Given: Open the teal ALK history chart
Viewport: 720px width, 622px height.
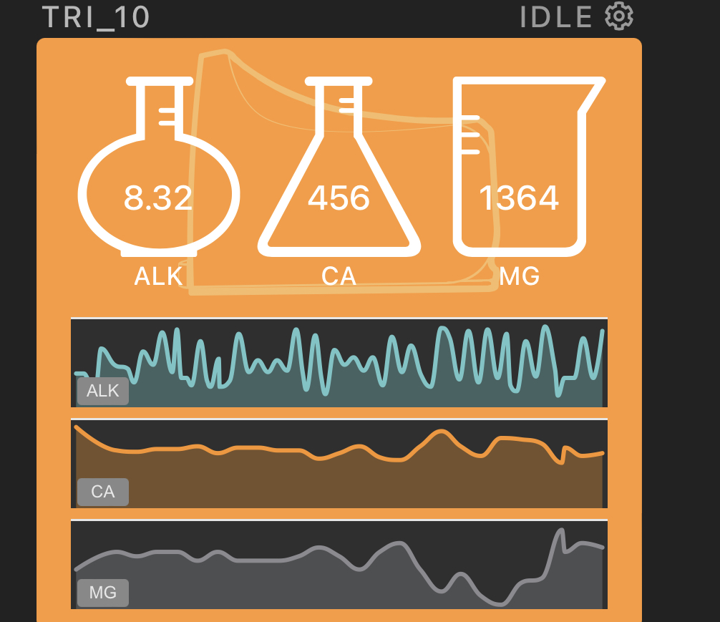Looking at the screenshot, I should (x=339, y=362).
